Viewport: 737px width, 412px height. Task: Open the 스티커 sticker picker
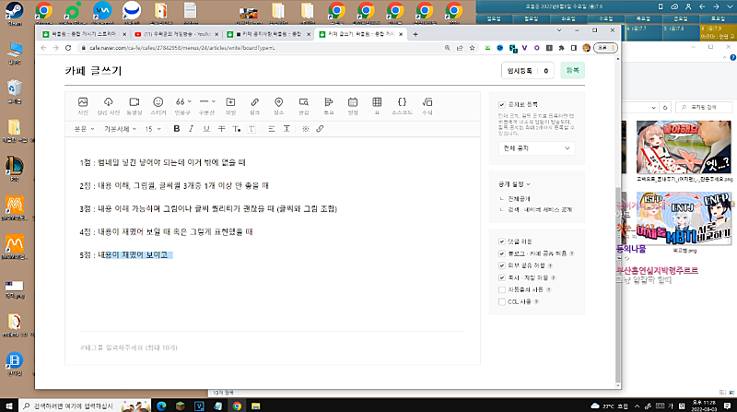[x=158, y=103]
